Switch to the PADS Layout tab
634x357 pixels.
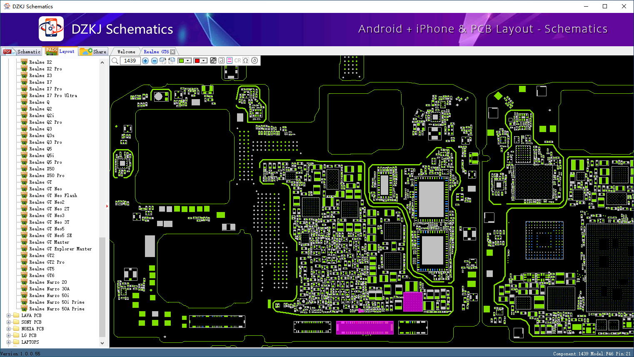[60, 52]
